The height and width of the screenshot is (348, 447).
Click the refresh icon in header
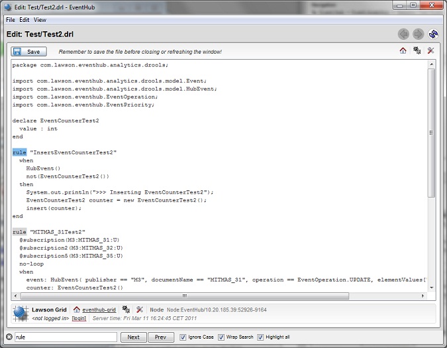pyautogui.click(x=433, y=34)
